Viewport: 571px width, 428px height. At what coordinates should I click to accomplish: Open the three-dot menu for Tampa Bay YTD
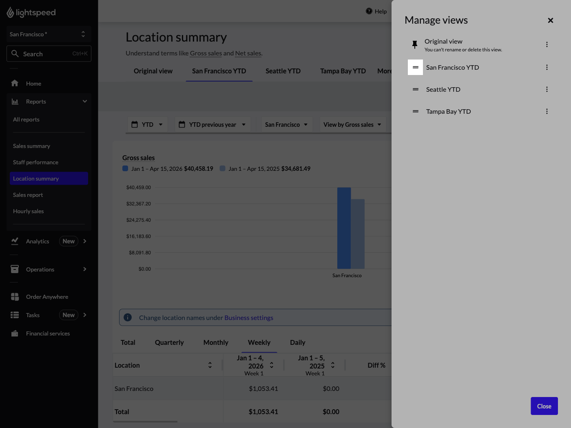coord(547,111)
